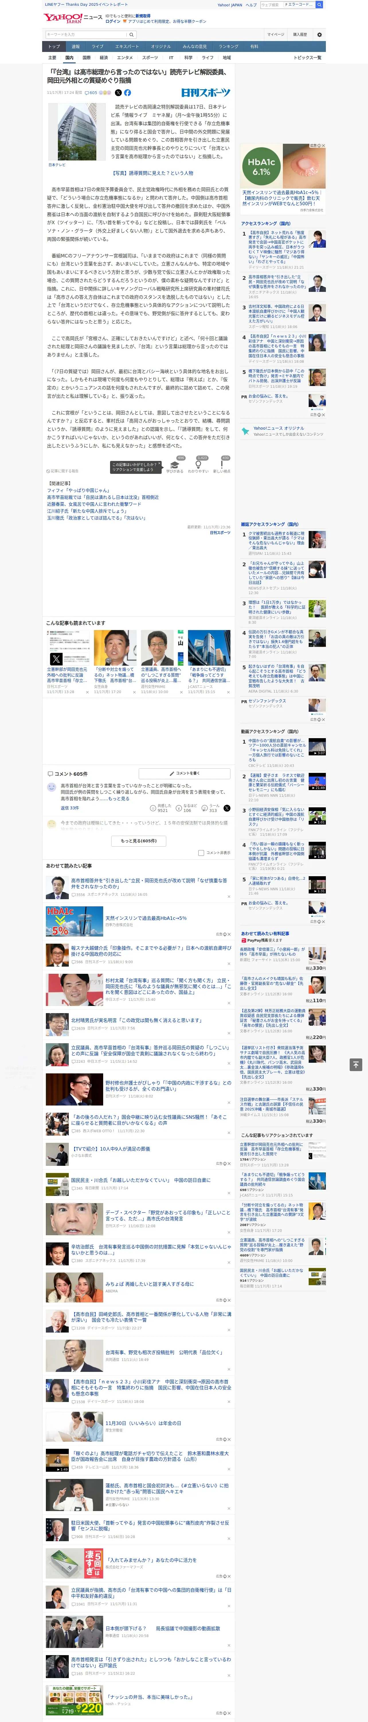The image size is (368, 1722).
Task: Select the 速報 navigation tab
Action: pyautogui.click(x=75, y=47)
